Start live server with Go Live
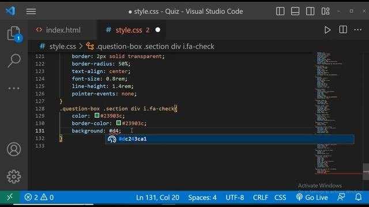369x207 pixels. click(x=312, y=198)
